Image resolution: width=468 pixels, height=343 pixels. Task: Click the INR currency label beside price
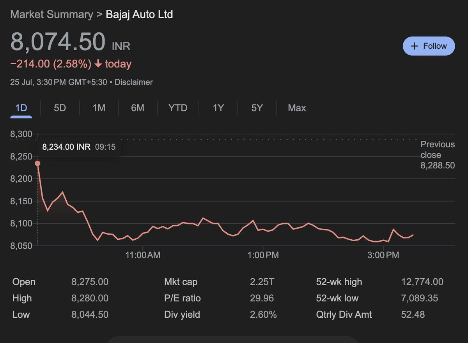[121, 46]
